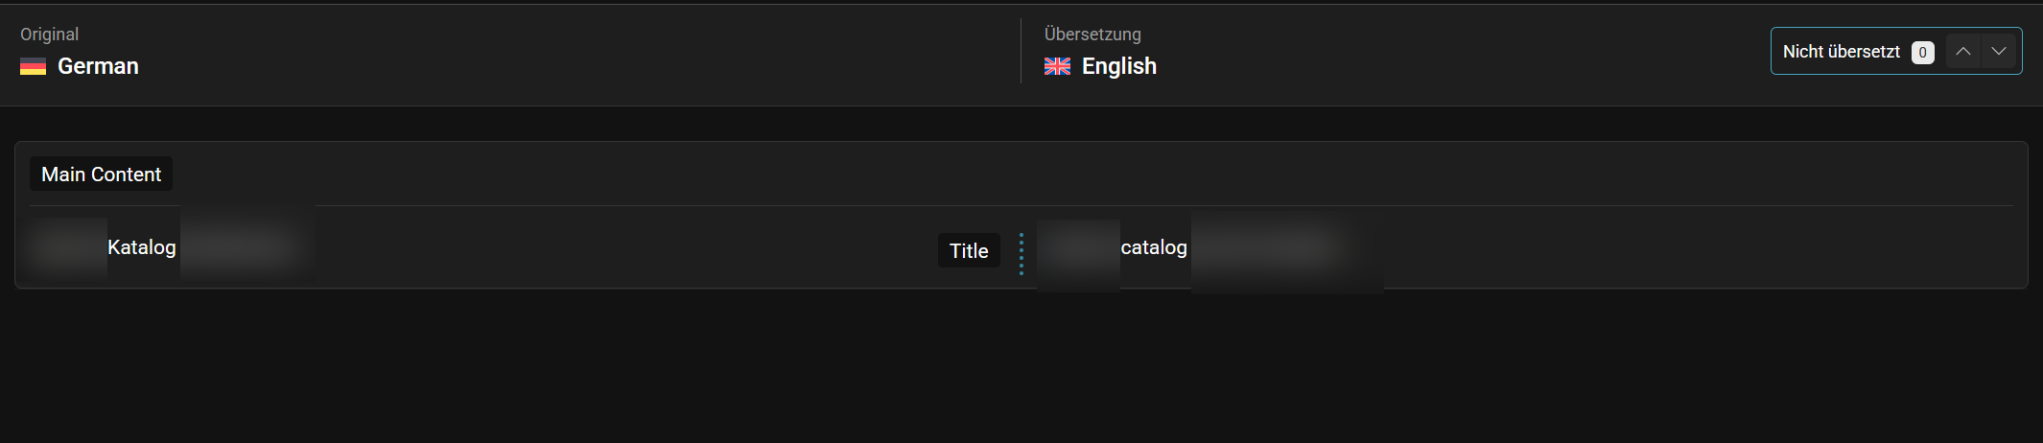Click the Title field tag
The width and height of the screenshot is (2043, 443).
coord(969,251)
